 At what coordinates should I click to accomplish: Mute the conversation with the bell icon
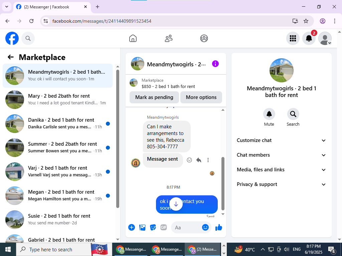[269, 114]
